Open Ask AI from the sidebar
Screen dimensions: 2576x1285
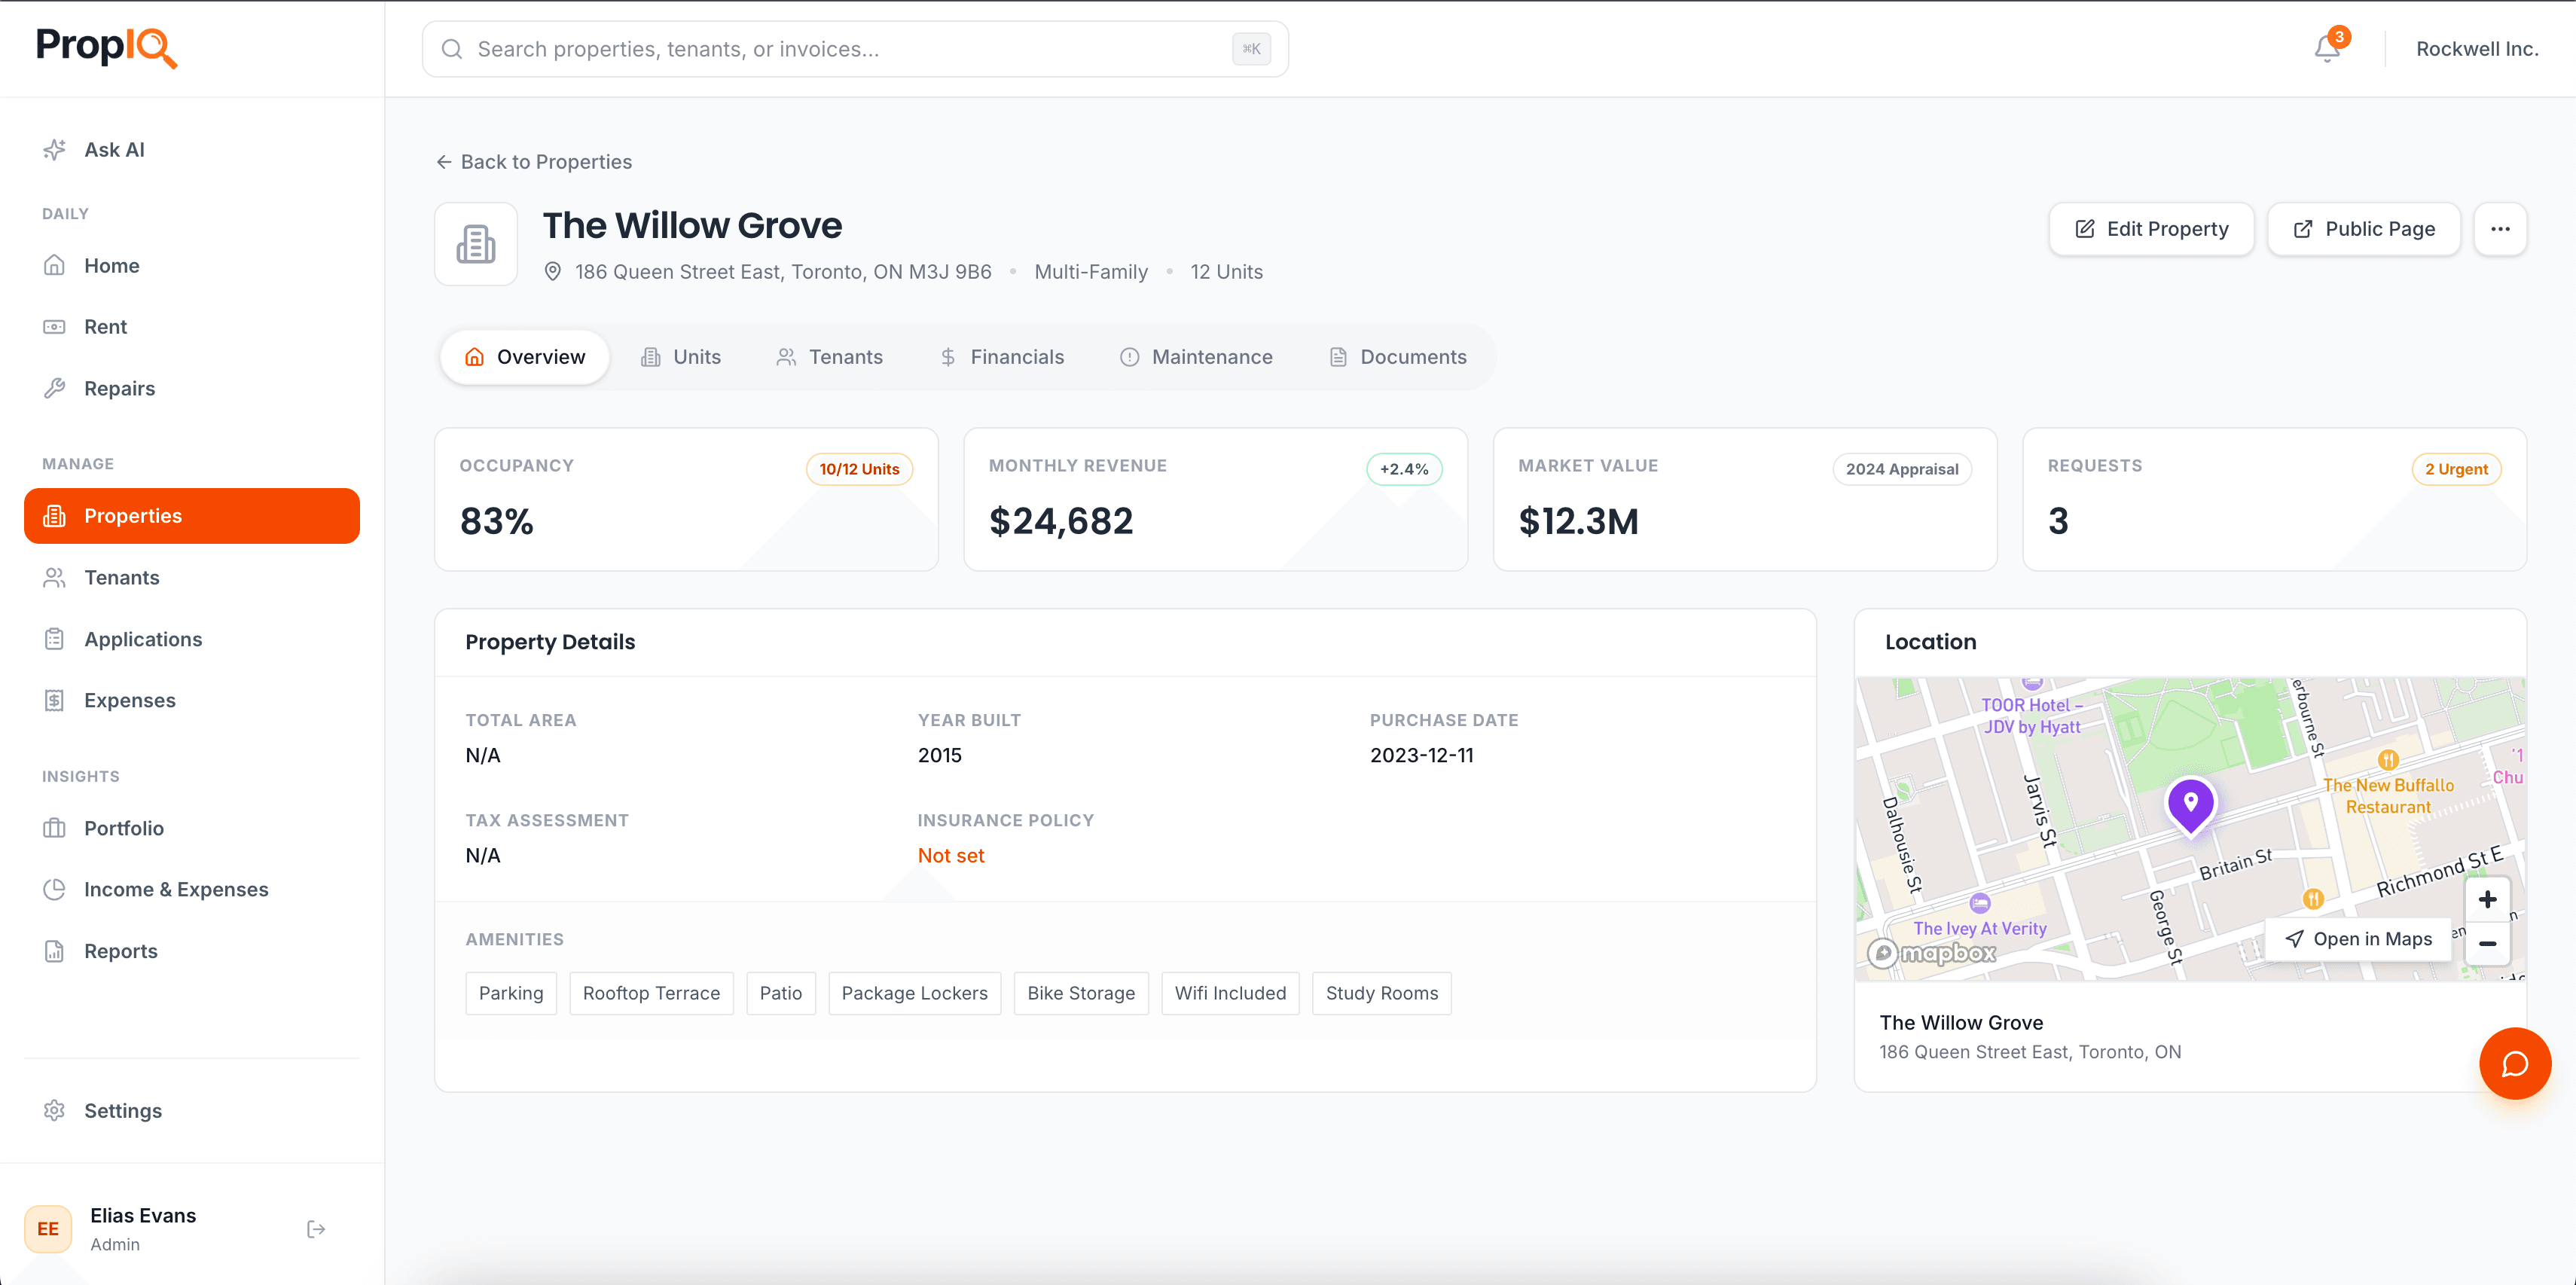tap(114, 149)
